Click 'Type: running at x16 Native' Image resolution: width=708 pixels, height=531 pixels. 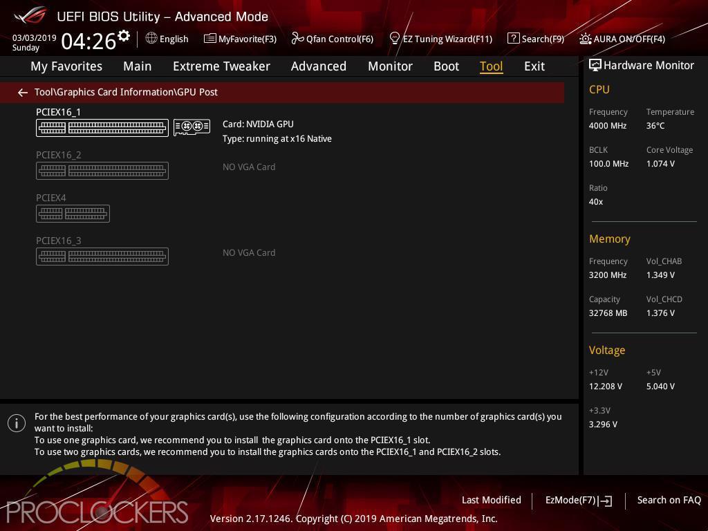277,138
